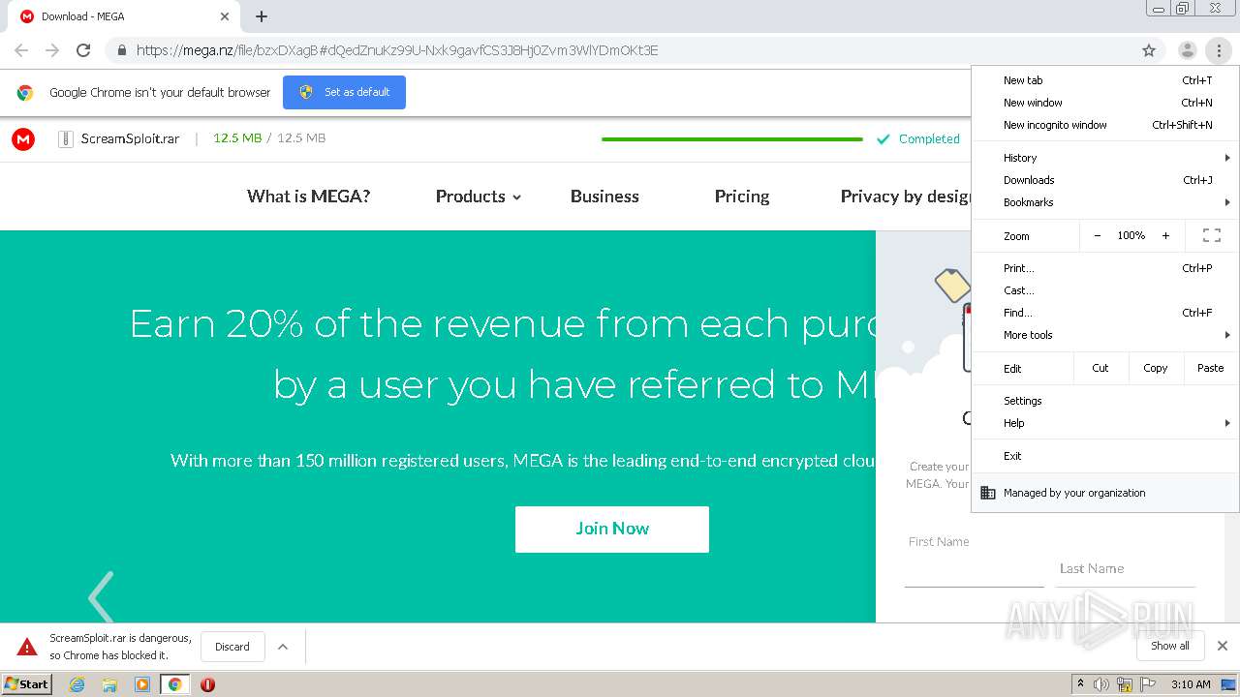Click the Last Name field
1240x697 pixels.
click(1126, 571)
